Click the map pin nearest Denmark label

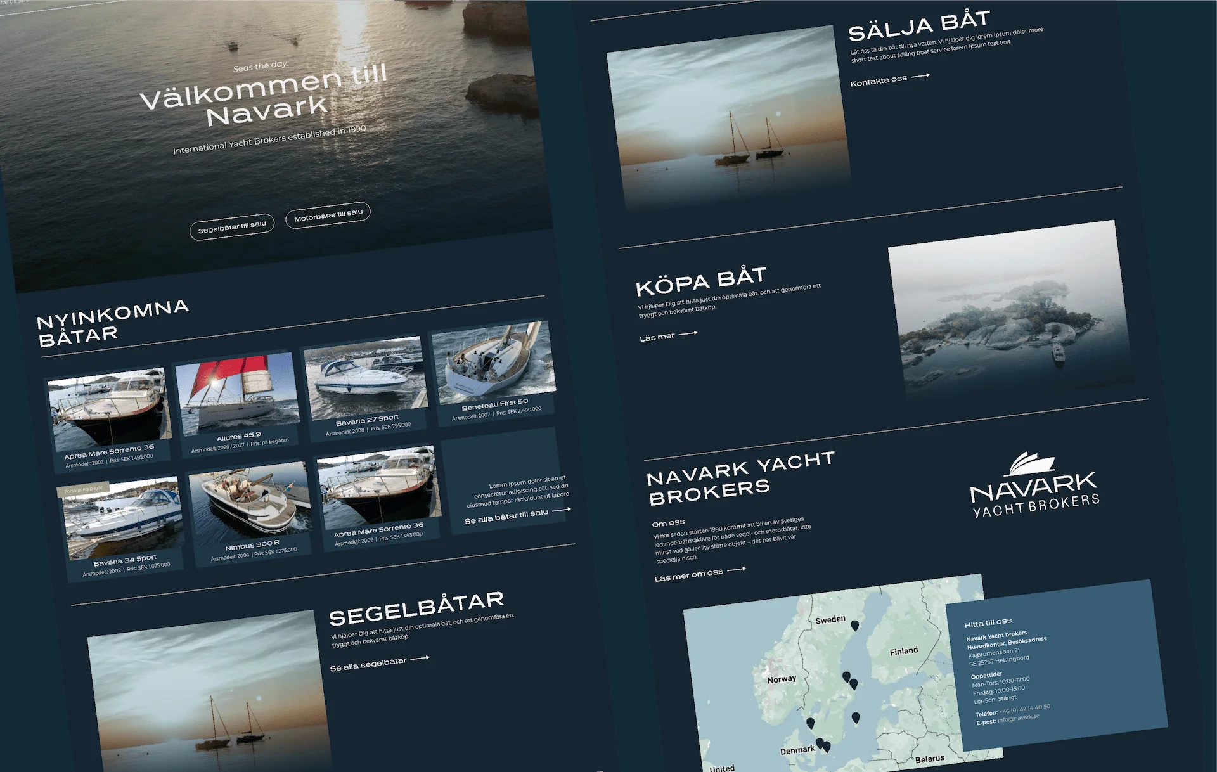tap(820, 743)
